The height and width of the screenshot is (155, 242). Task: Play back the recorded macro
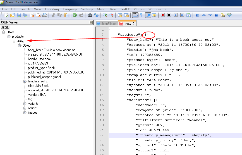click(x=176, y=15)
